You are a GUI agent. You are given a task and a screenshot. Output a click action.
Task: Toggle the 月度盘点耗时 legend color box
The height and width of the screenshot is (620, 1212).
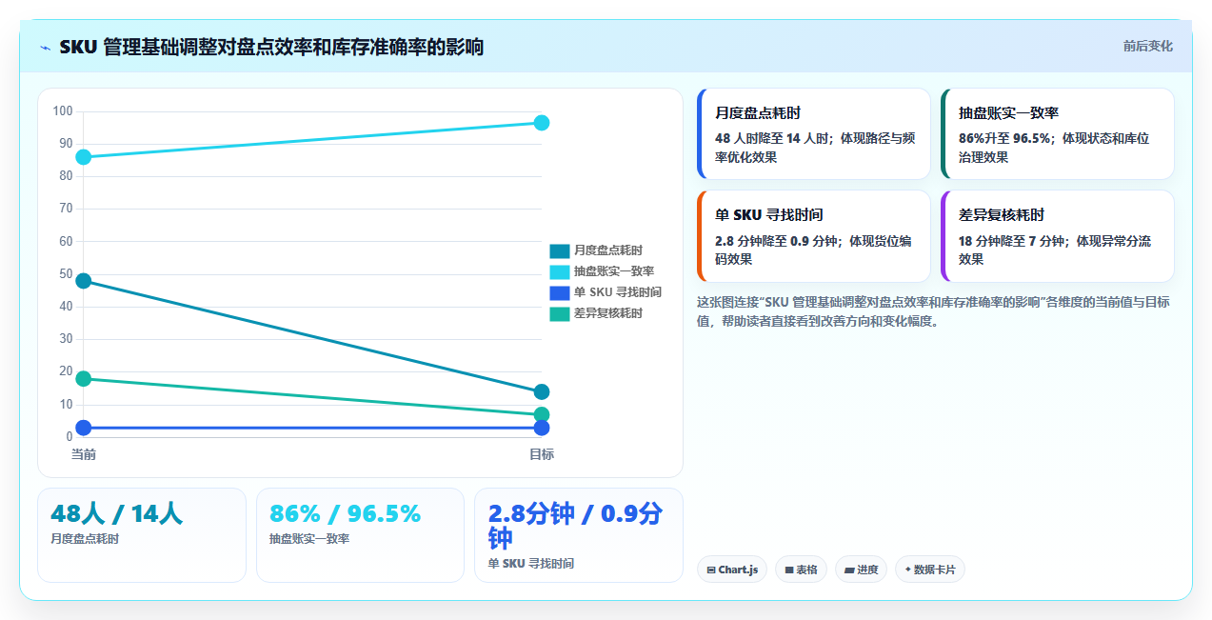pos(560,250)
